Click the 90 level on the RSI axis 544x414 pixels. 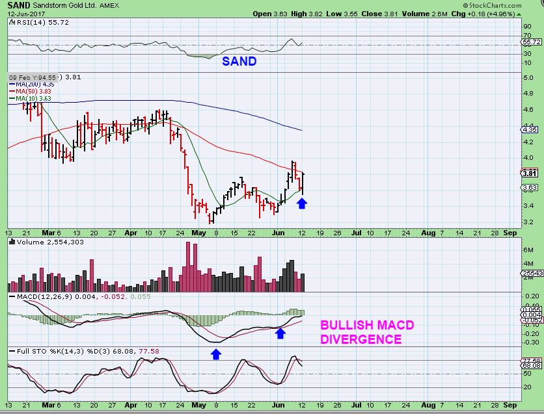(x=527, y=27)
